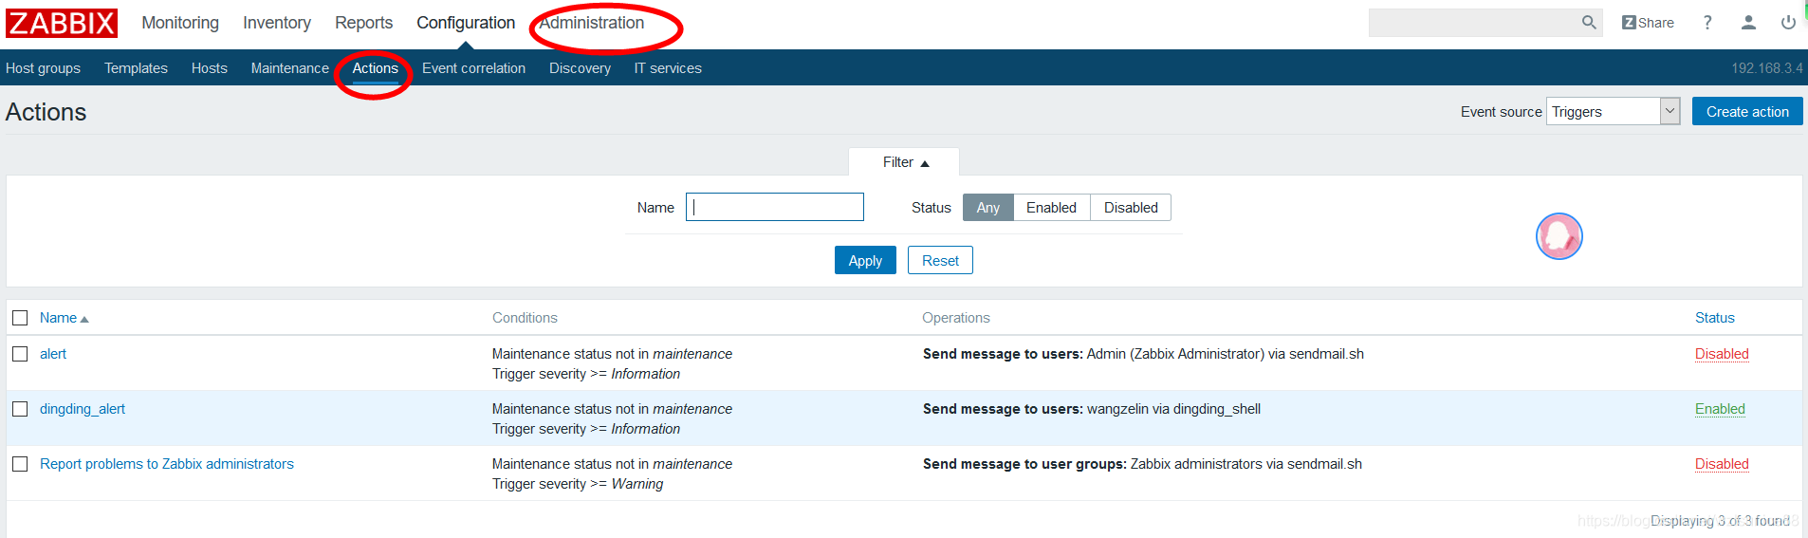1808x538 pixels.
Task: Sort actions by Name column
Action: point(64,318)
